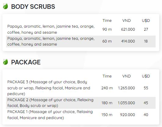
Task: Click the PACKAGE 1 description text
Action: 50,115
